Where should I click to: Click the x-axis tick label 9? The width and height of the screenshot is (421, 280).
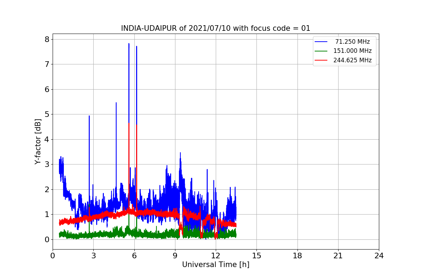coord(175,256)
